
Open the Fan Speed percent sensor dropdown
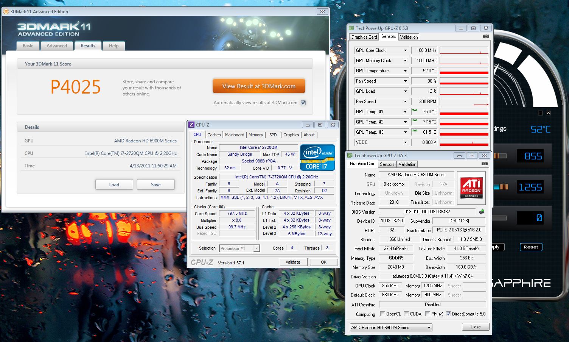[x=405, y=81]
